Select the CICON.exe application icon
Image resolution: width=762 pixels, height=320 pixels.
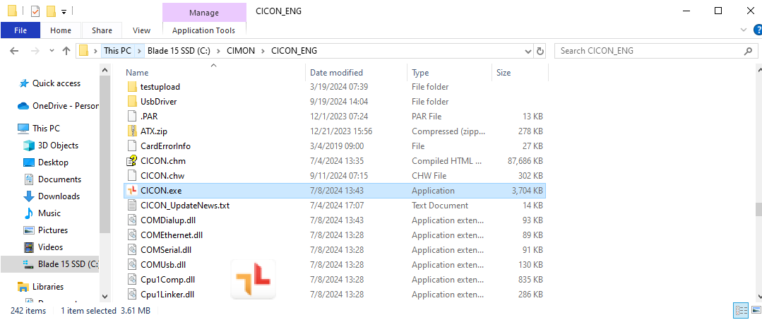coord(132,191)
